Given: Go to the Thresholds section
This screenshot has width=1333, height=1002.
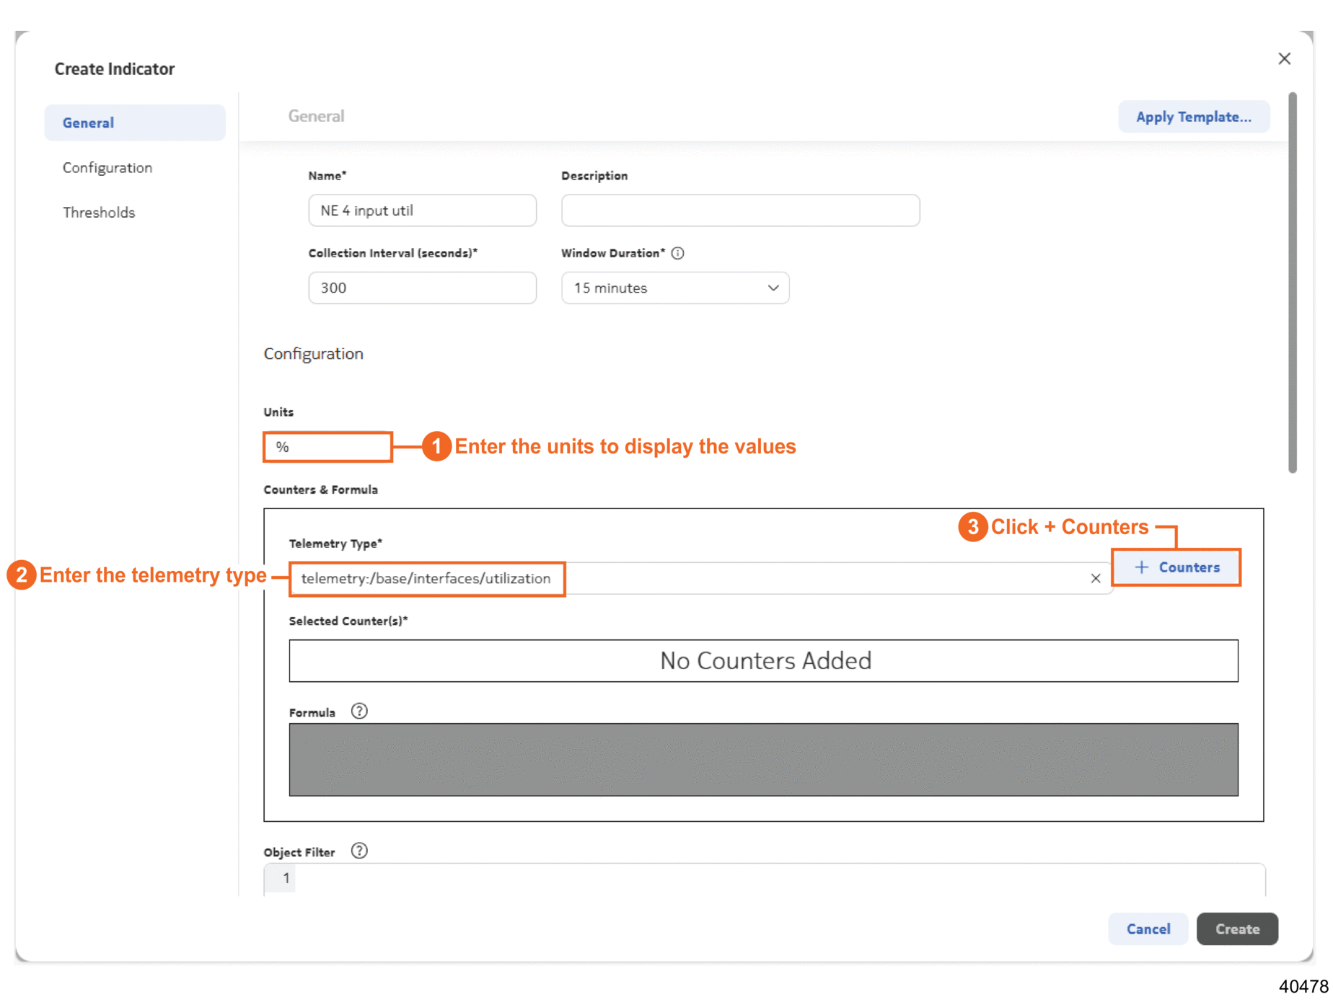Looking at the screenshot, I should point(99,212).
